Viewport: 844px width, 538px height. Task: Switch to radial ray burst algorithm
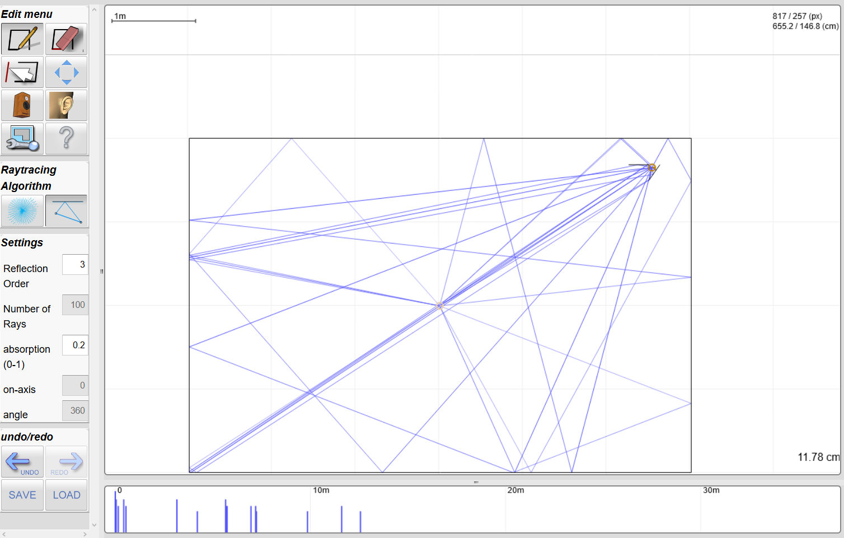(22, 211)
